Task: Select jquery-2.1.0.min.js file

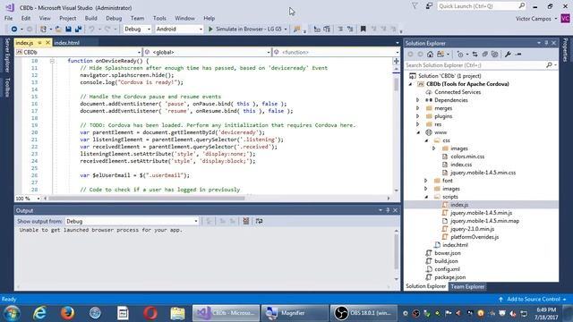Action: pyautogui.click(x=472, y=229)
